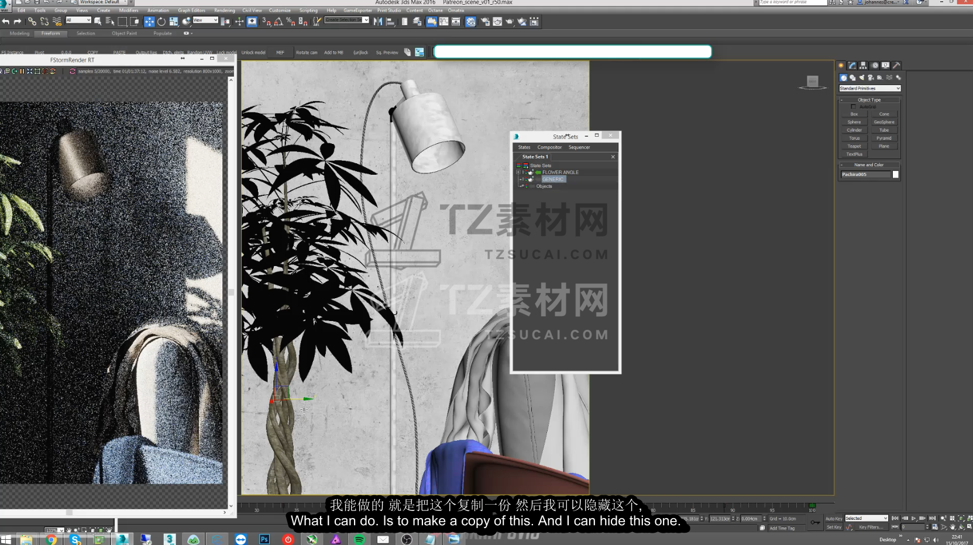This screenshot has width=973, height=545.
Task: Open the Rendering menu
Action: coord(224,11)
